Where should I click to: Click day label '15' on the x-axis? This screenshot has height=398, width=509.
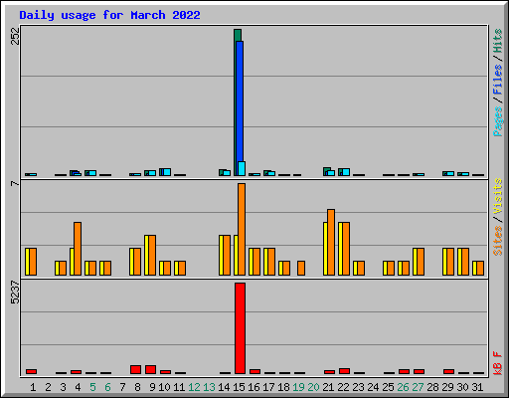(239, 387)
